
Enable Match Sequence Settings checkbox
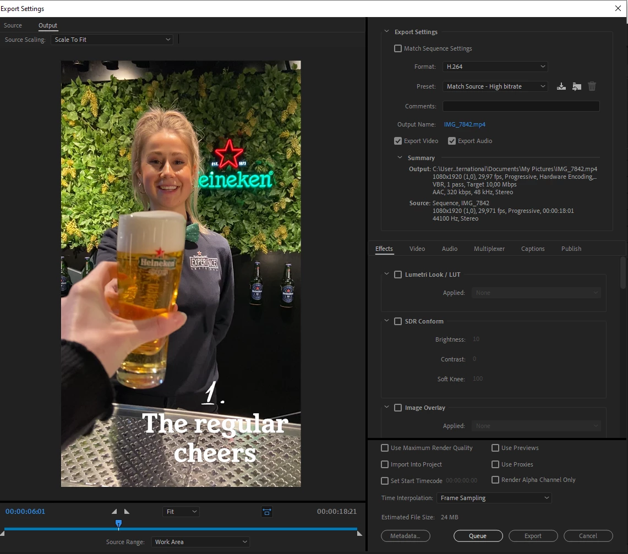coord(398,48)
